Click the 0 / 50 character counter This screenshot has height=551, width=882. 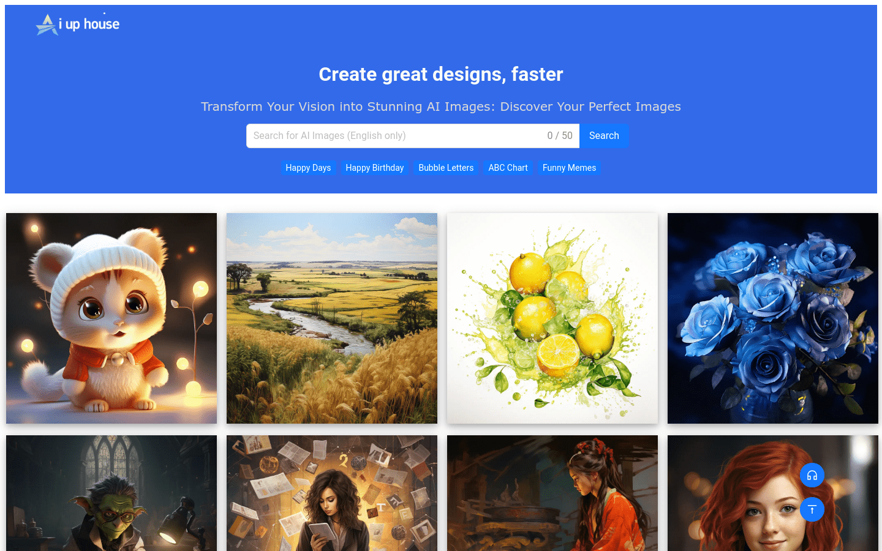pyautogui.click(x=560, y=136)
